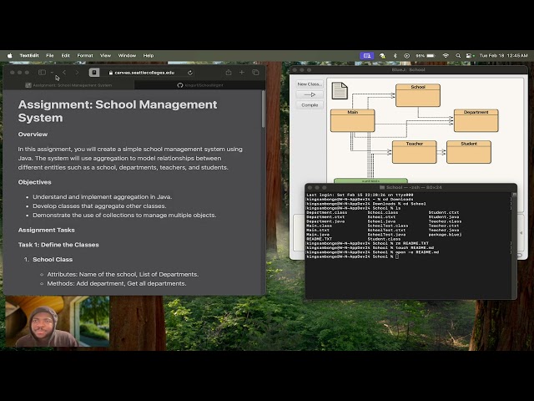This screenshot has height=401, width=534.
Task: Select the dependency arrow tool in BlueJ
Action: pos(310,94)
